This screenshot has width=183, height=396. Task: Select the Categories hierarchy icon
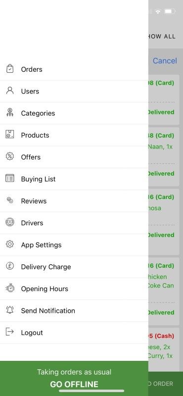(x=10, y=113)
